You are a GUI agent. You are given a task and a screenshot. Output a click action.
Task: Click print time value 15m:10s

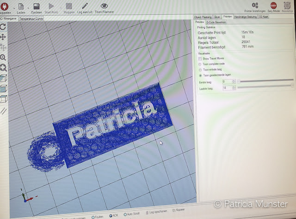pyautogui.click(x=247, y=32)
